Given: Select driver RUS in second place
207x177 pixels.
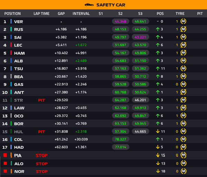Looking at the screenshot, I should [x=19, y=29].
